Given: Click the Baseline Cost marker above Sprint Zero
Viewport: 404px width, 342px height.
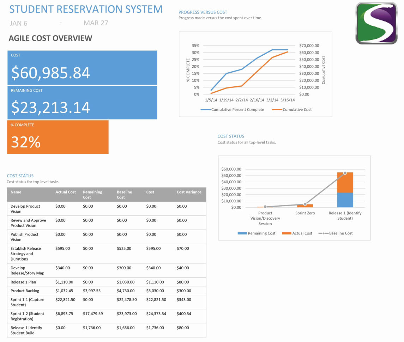Looking at the screenshot, I should 305,204.
